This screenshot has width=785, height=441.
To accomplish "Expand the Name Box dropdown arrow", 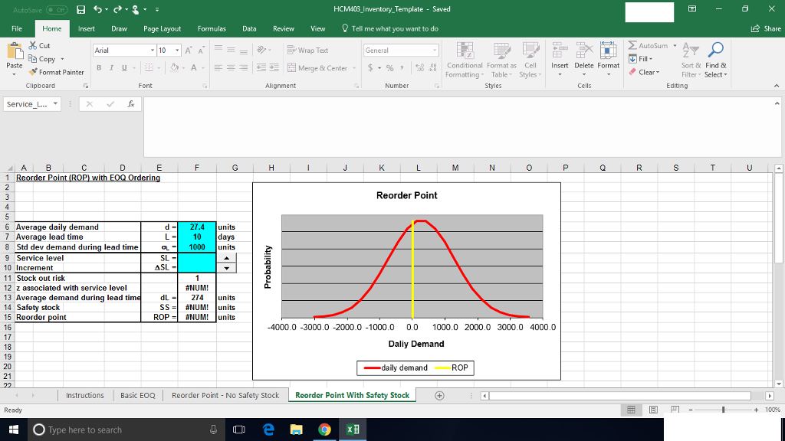I will [54, 104].
